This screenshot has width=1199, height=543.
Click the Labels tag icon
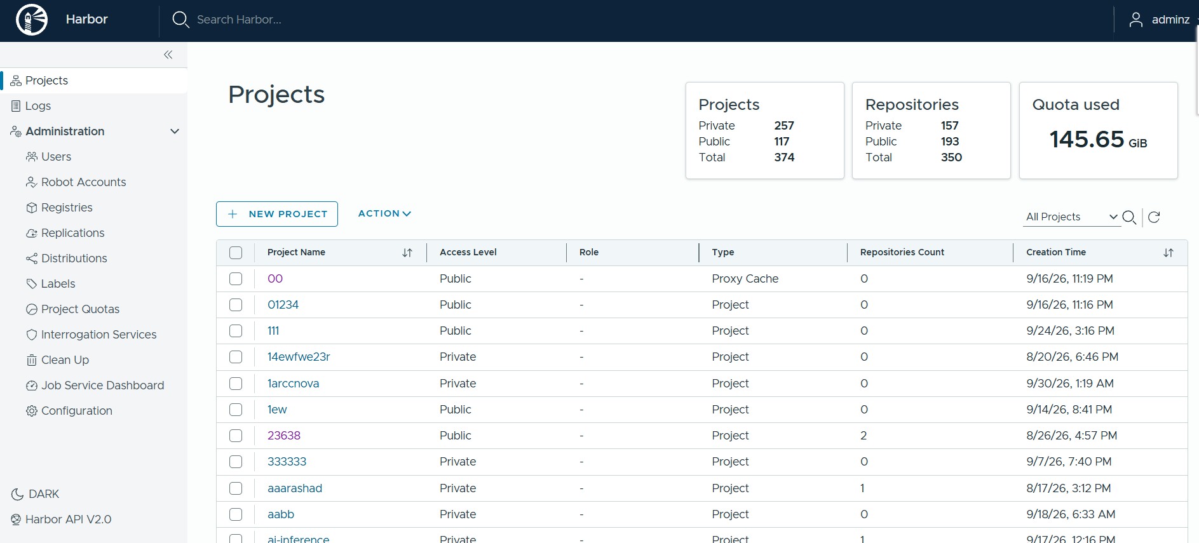32,284
